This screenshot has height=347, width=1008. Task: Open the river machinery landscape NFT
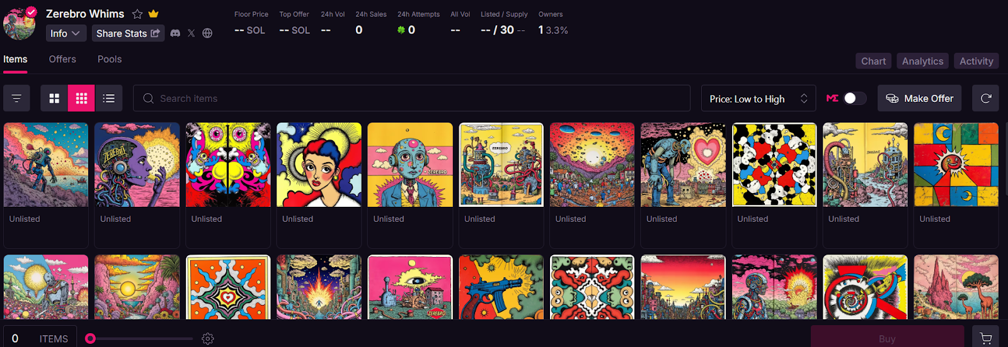click(x=865, y=165)
